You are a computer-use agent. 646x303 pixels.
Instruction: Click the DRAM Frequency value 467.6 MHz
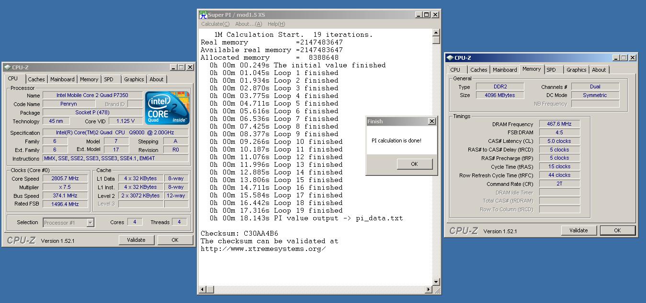(x=559, y=124)
